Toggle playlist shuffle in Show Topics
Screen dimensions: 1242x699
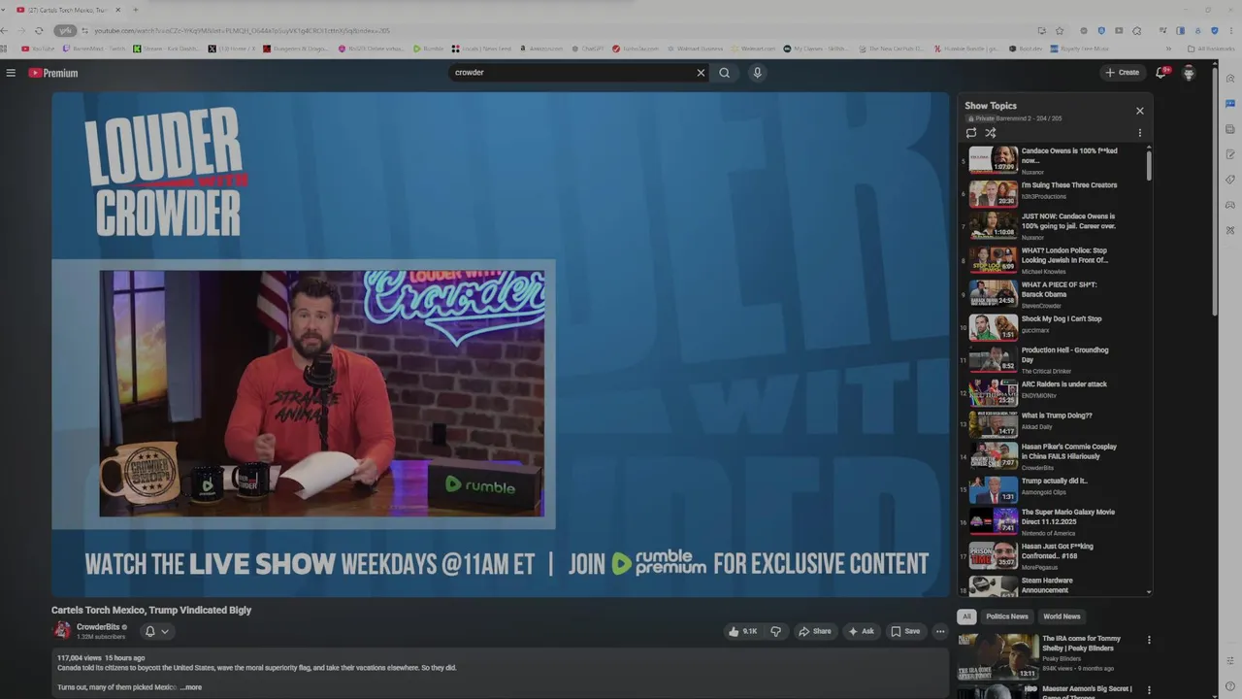coord(991,133)
